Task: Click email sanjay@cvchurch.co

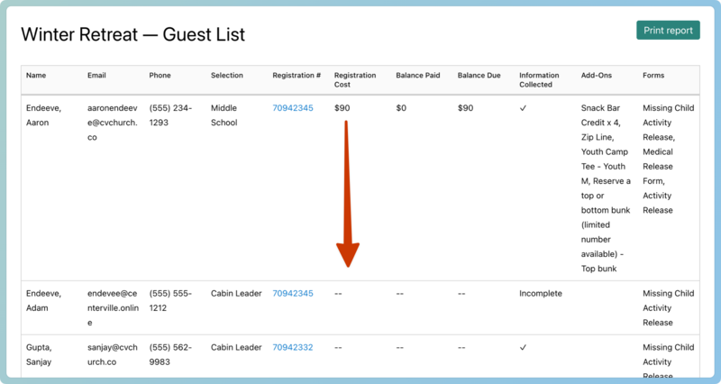Action: pyautogui.click(x=112, y=354)
